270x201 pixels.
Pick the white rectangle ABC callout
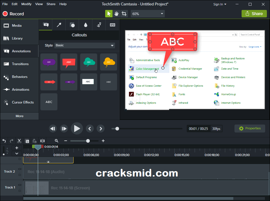pyautogui.click(x=89, y=82)
